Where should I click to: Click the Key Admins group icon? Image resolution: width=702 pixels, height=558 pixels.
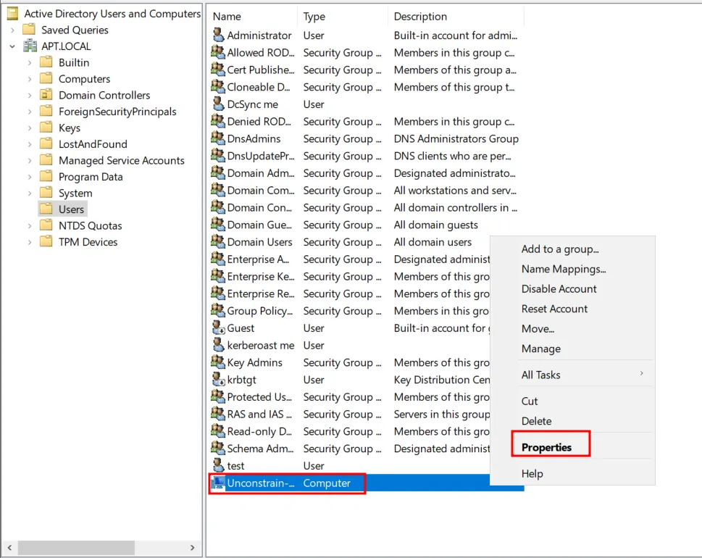click(218, 362)
